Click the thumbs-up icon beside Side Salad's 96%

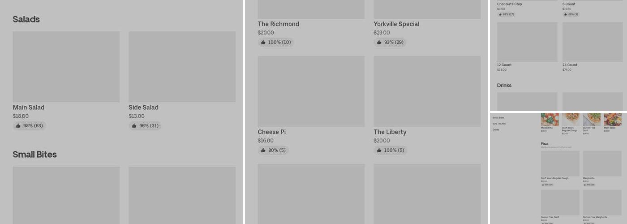[134, 126]
